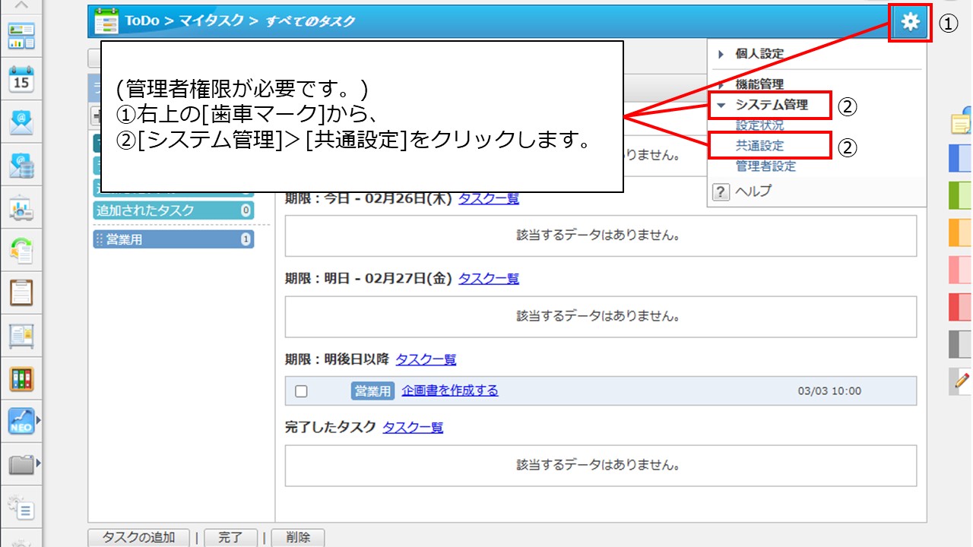Screen dimensions: 973x547
Task: Select the red color swatch
Action: coord(961,307)
